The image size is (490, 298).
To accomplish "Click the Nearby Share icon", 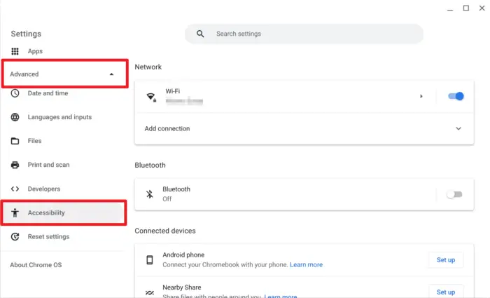I will pyautogui.click(x=150, y=292).
